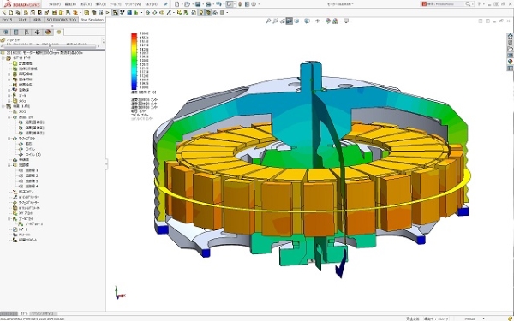Select the Flow Simulation analysis tree tab icon

click(x=58, y=33)
